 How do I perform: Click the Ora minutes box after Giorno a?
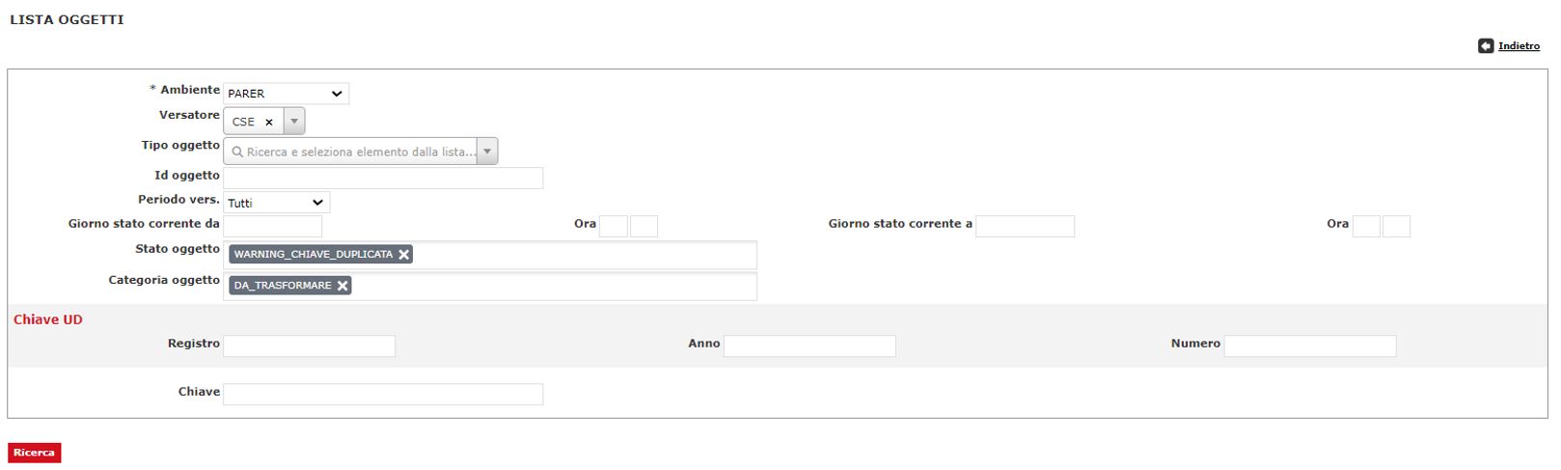[1396, 226]
